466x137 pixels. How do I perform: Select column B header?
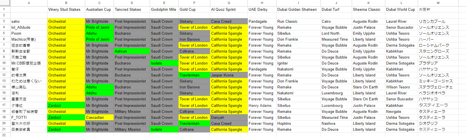(x=66, y=3)
